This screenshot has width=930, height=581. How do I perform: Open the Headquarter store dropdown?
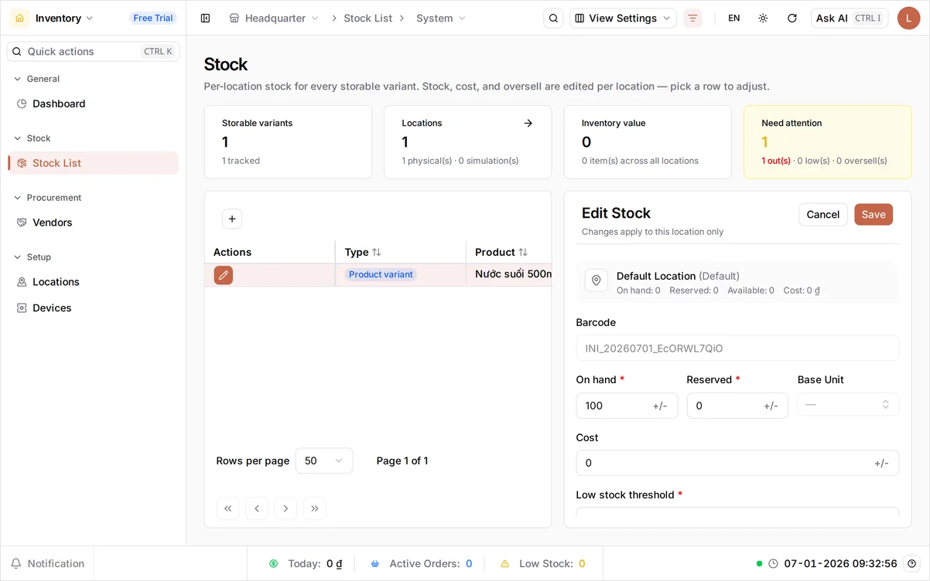tap(275, 18)
